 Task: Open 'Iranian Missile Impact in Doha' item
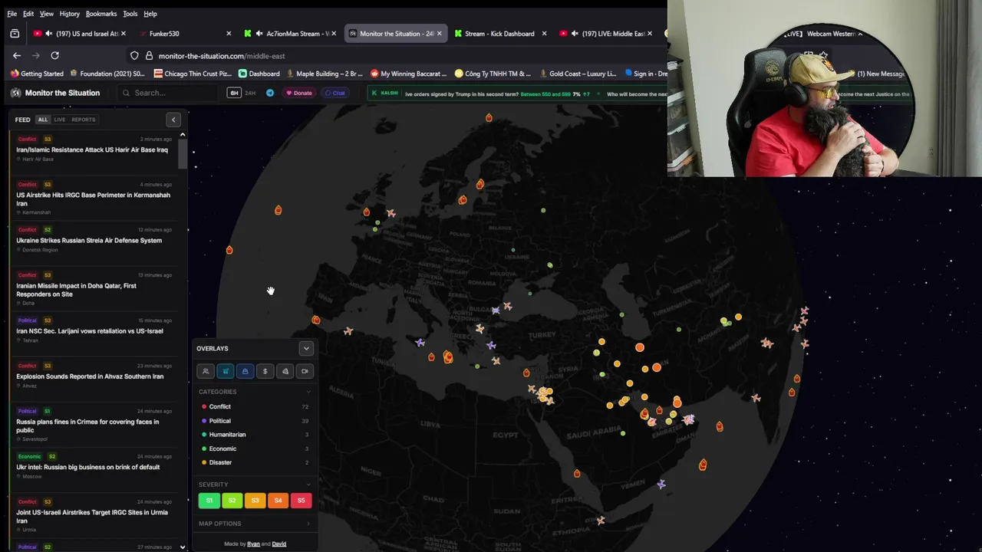point(94,290)
